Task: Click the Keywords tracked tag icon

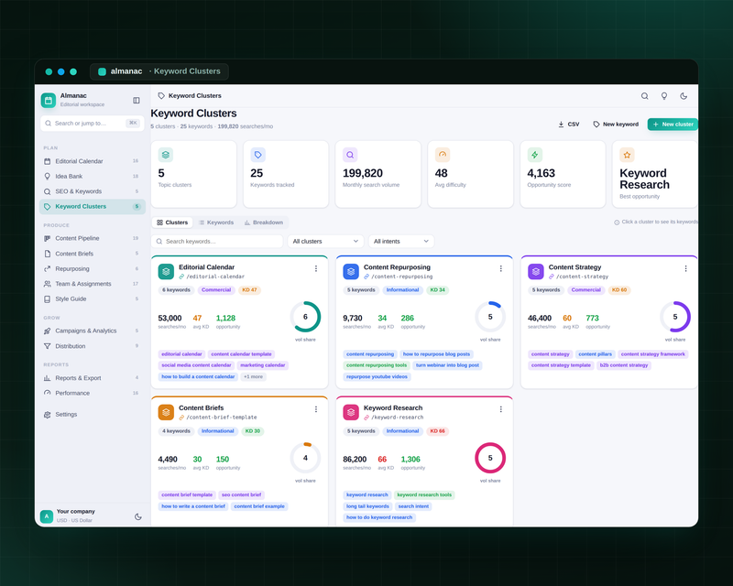Action: tap(257, 155)
